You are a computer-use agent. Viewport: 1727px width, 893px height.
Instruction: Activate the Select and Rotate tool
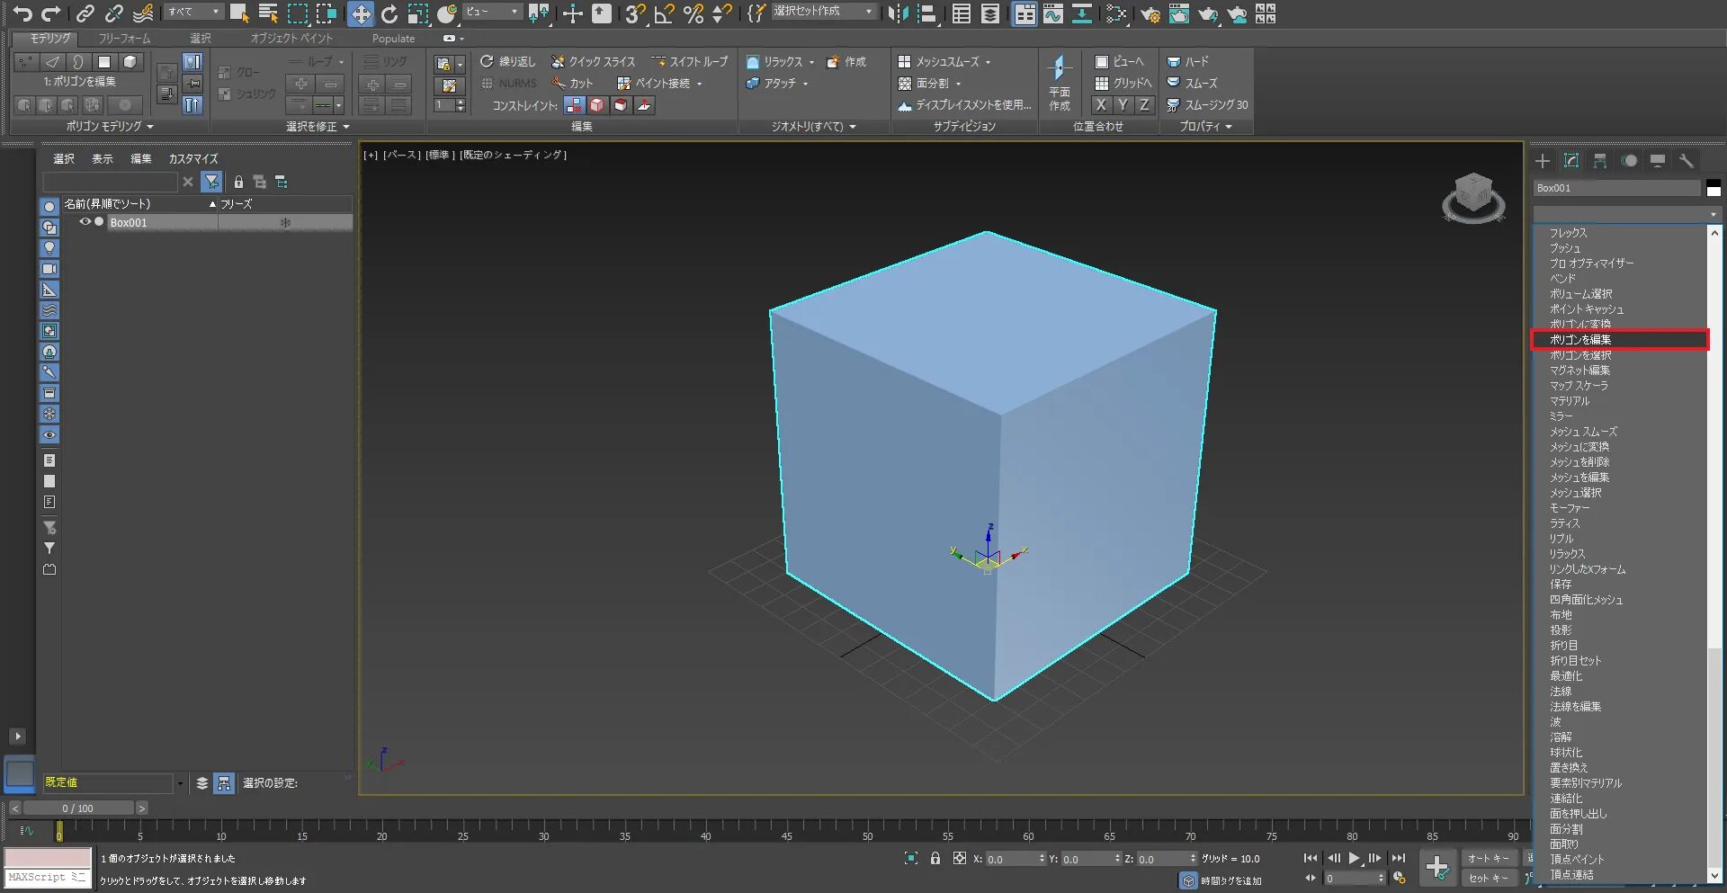point(389,13)
